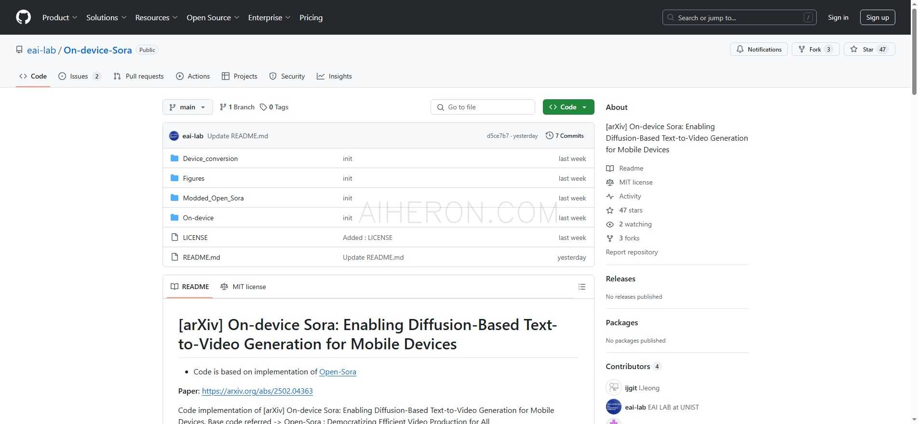Click the bell icon in Notifications
Image resolution: width=918 pixels, height=424 pixels.
740,49
